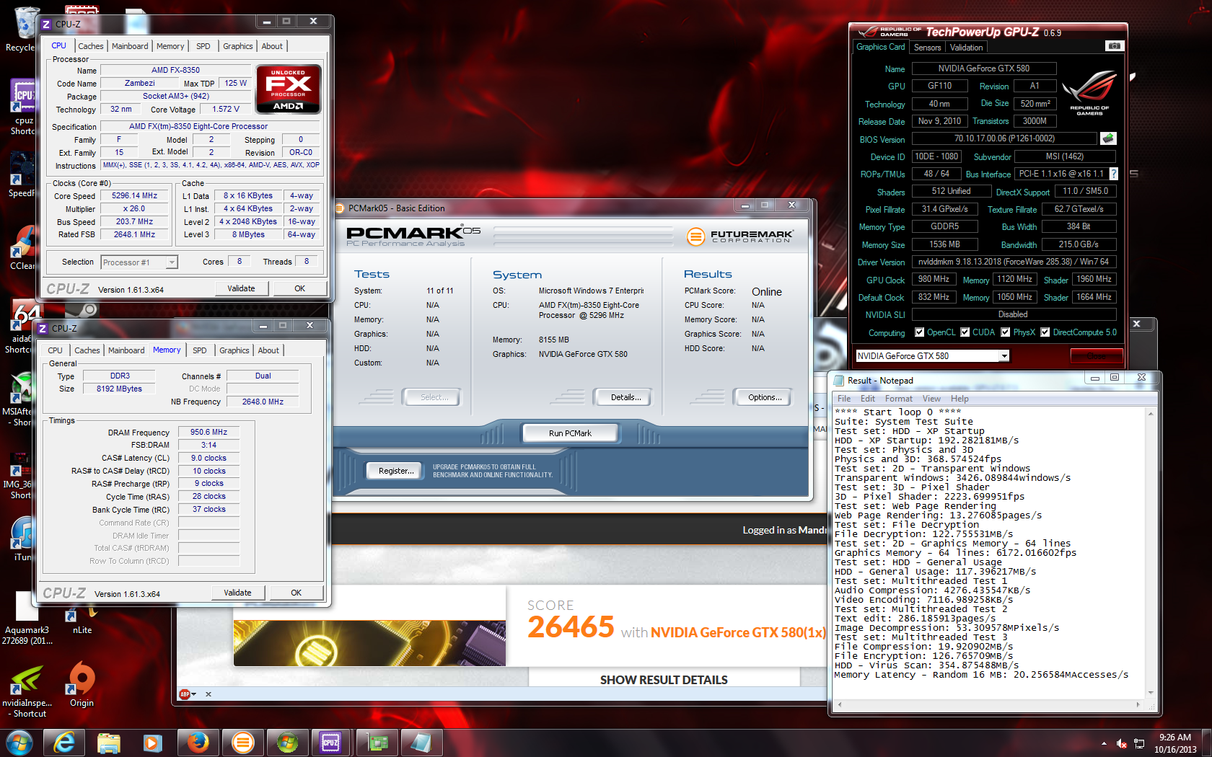This screenshot has height=757, width=1212.
Task: Open the Aquamark3 desktop file icon
Action: 27,619
